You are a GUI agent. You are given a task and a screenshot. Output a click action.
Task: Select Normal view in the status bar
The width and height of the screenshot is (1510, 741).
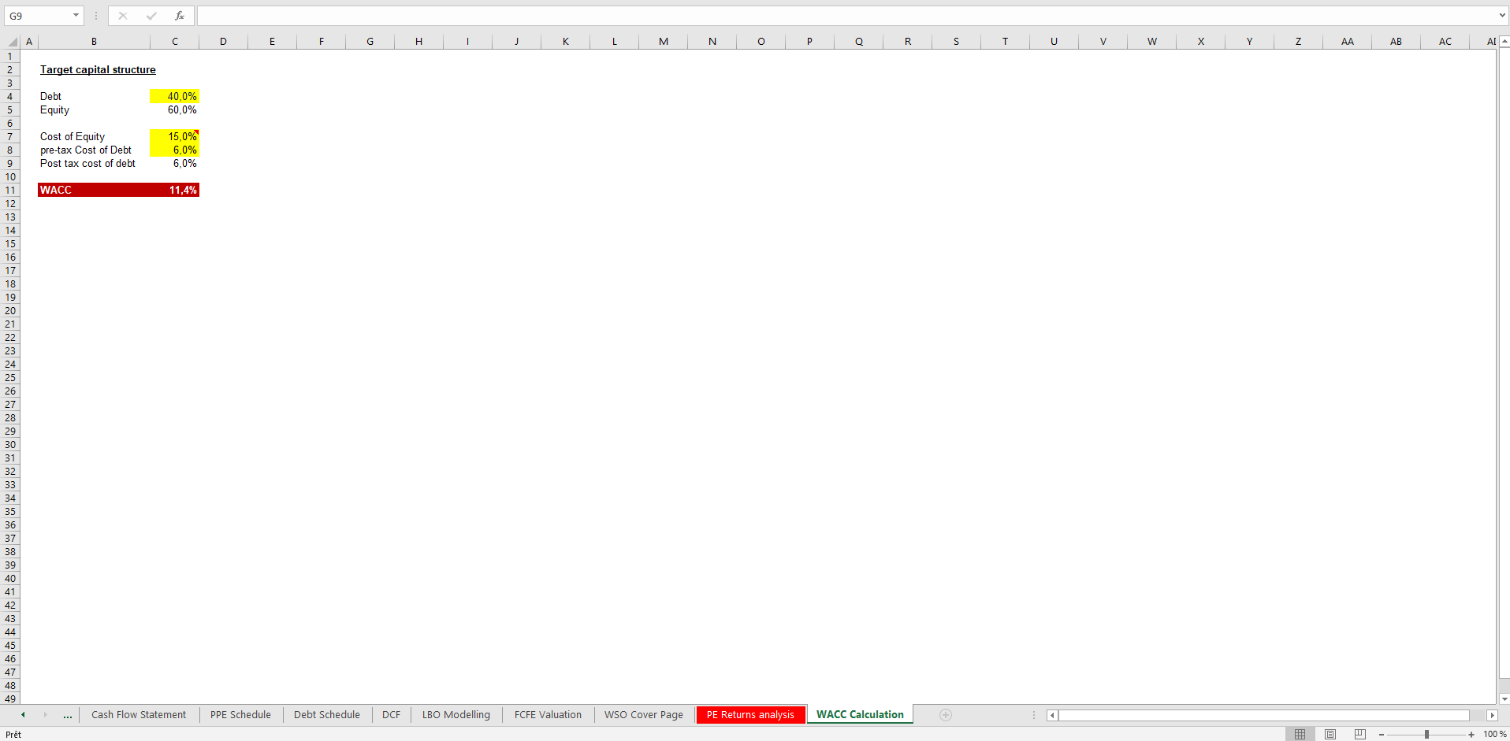pos(1300,734)
